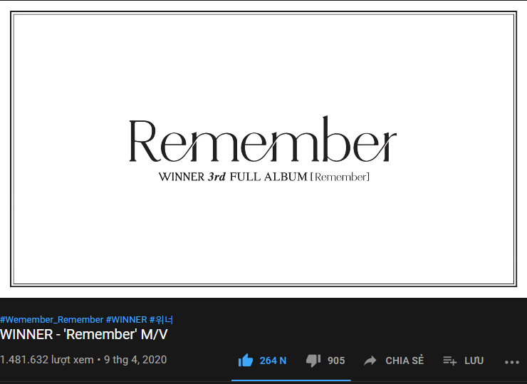Click the thumbs-up like icon
Image resolution: width=527 pixels, height=384 pixels.
tap(246, 360)
